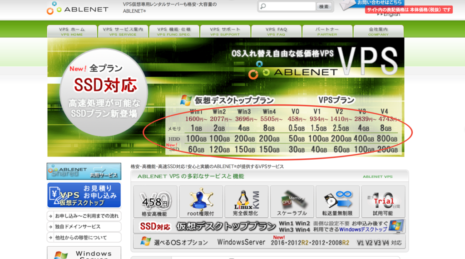Screen dimensions: 465x259
Task: Click the Win1 plan price 1600円
Action: (x=196, y=119)
